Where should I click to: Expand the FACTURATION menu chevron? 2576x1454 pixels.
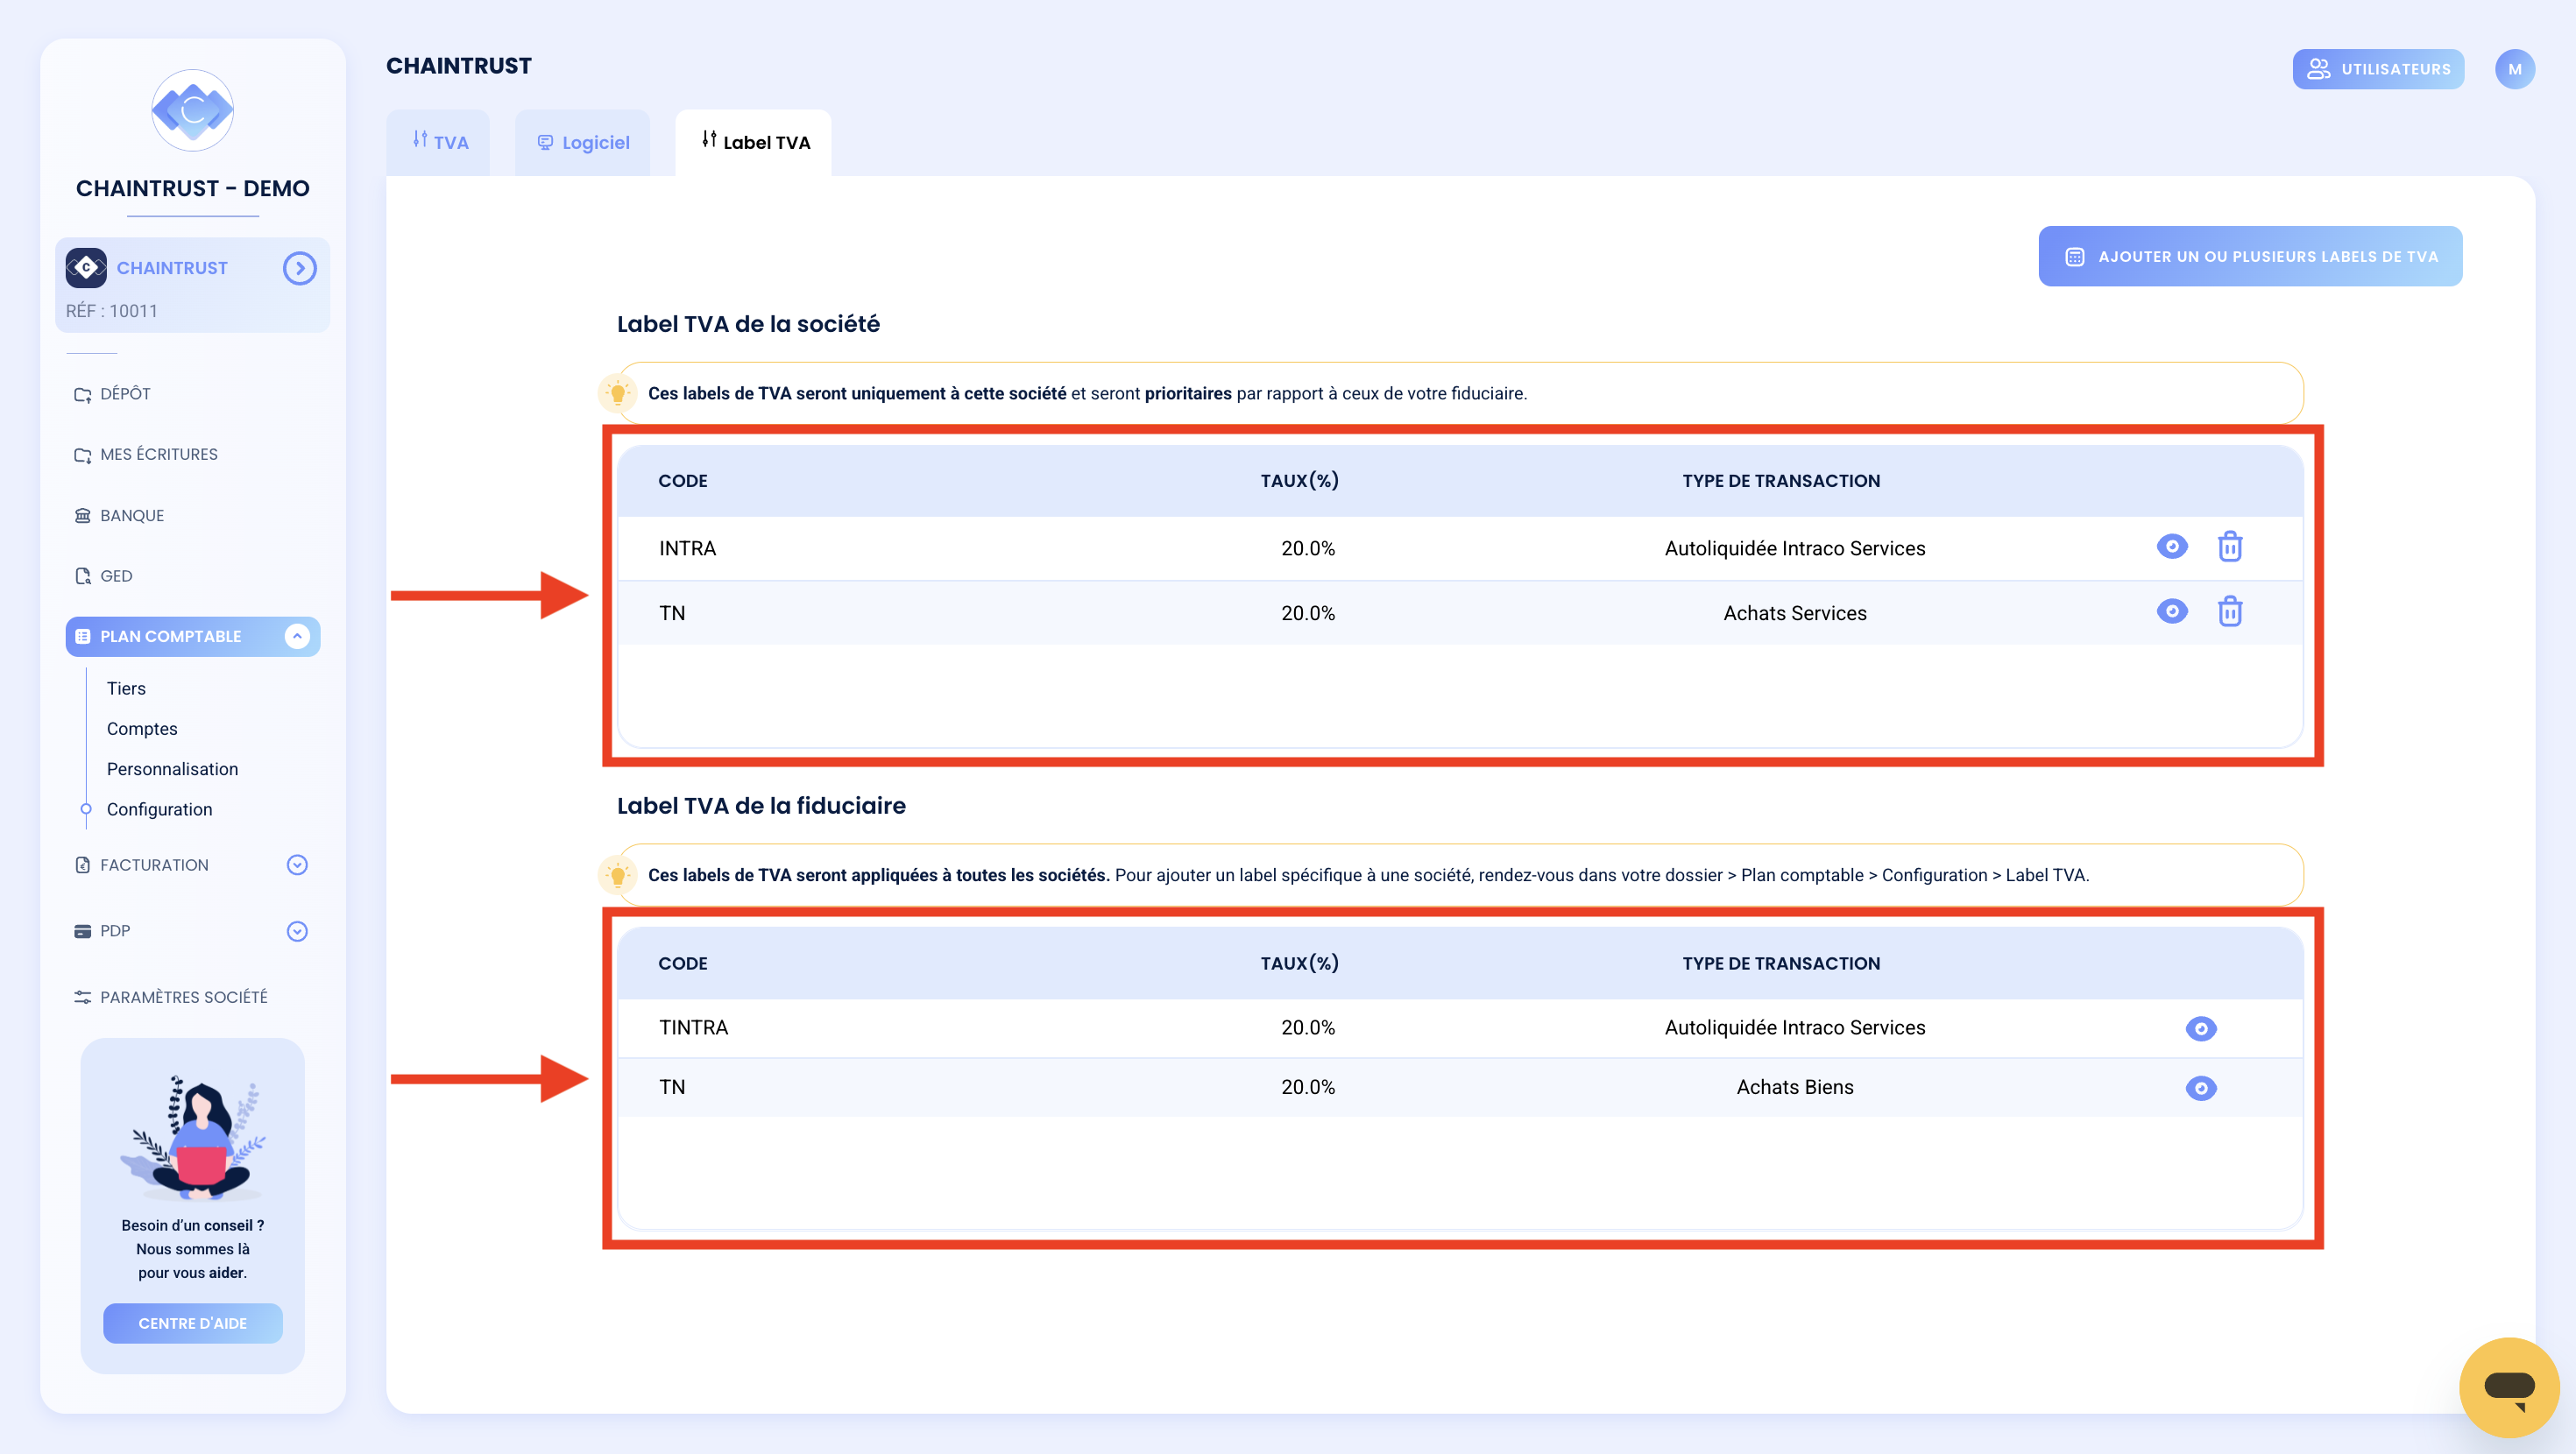pyautogui.click(x=297, y=864)
